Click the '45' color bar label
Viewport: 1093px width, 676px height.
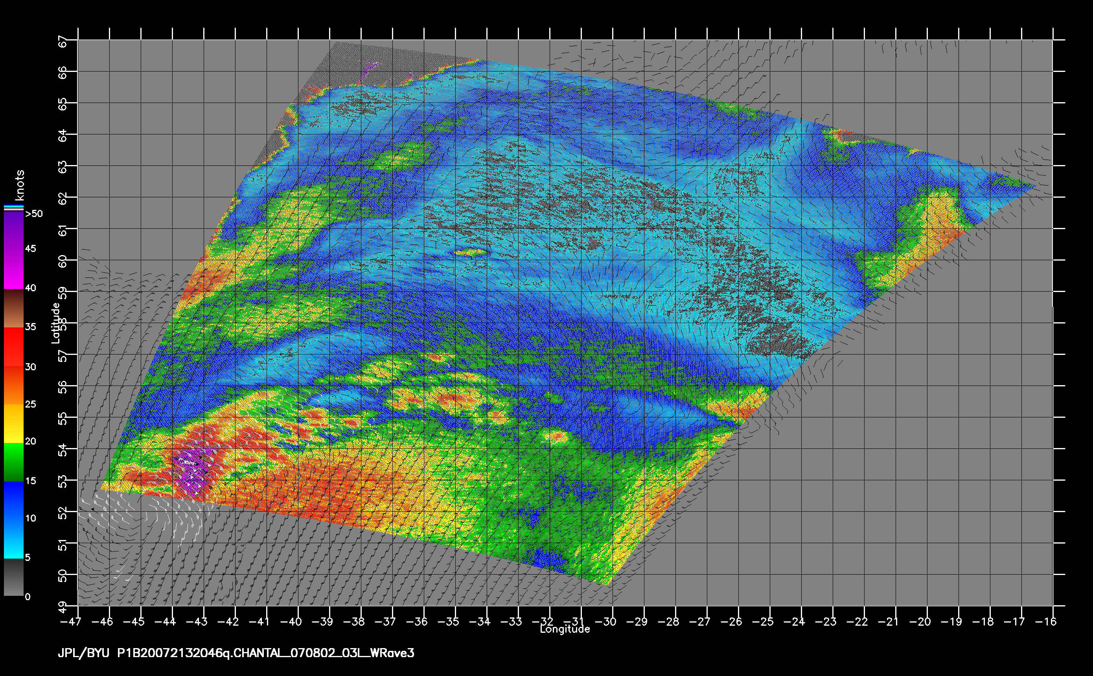[30, 248]
